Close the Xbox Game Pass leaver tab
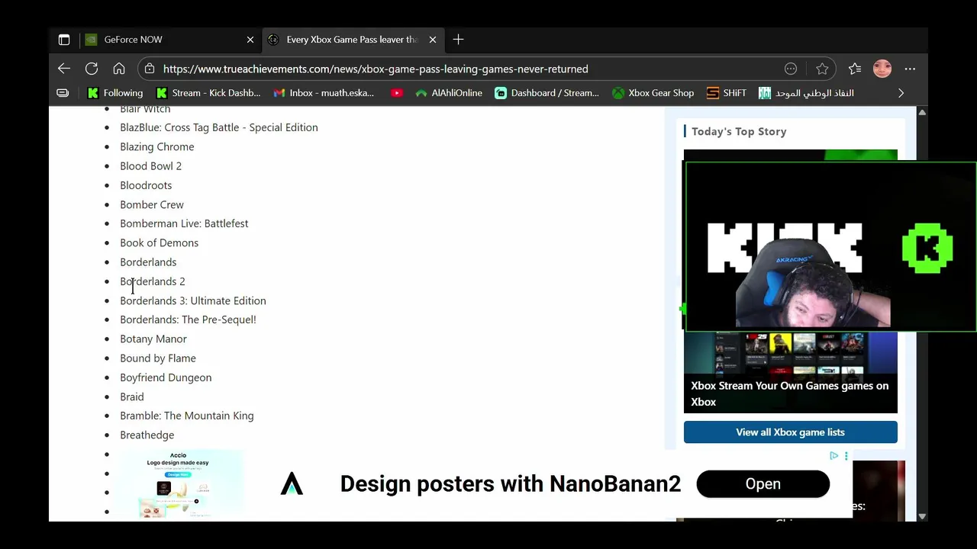Viewport: 977px width, 549px height. click(x=433, y=40)
